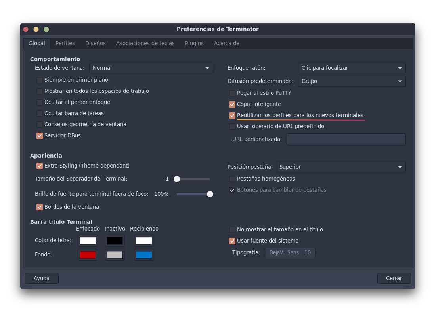Show the Acerca de tab
The width and height of the screenshot is (436, 312).
(x=226, y=43)
